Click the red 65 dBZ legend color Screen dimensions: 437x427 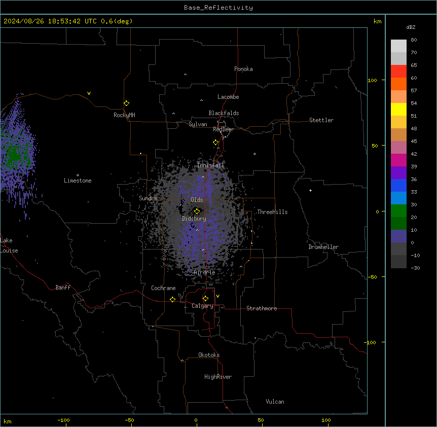tap(398, 72)
